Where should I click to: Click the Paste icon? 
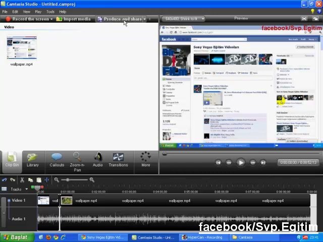pos(39,180)
